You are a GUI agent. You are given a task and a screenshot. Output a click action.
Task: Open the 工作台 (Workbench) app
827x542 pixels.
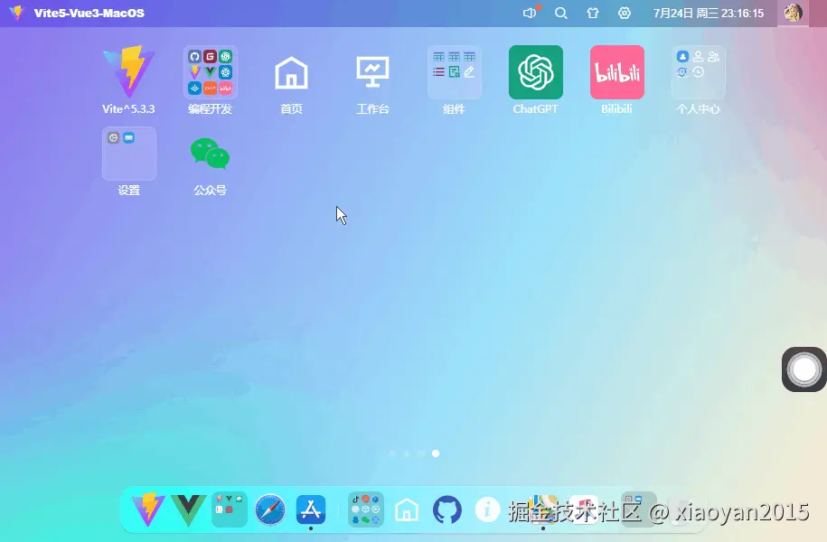372,71
